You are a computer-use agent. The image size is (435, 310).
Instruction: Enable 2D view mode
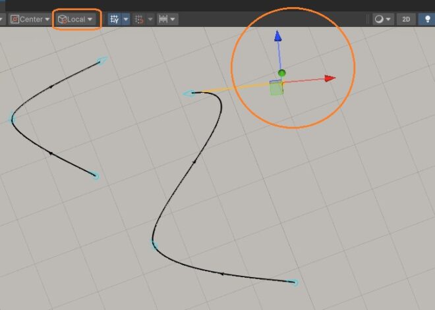(406, 19)
